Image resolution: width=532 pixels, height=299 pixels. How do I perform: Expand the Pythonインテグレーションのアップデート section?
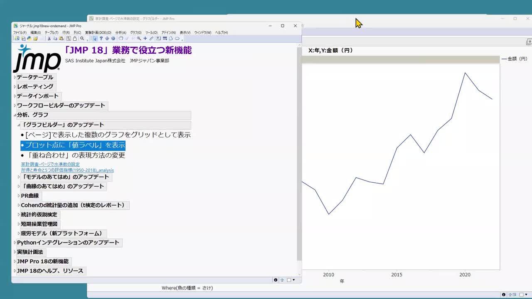[x=15, y=243]
